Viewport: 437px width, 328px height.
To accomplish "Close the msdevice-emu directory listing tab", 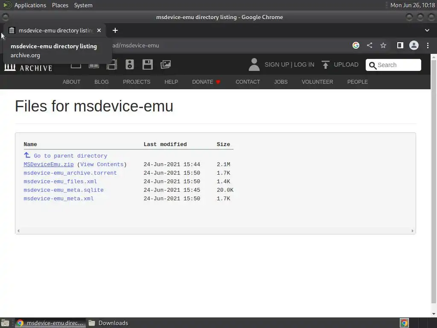I will point(99,30).
